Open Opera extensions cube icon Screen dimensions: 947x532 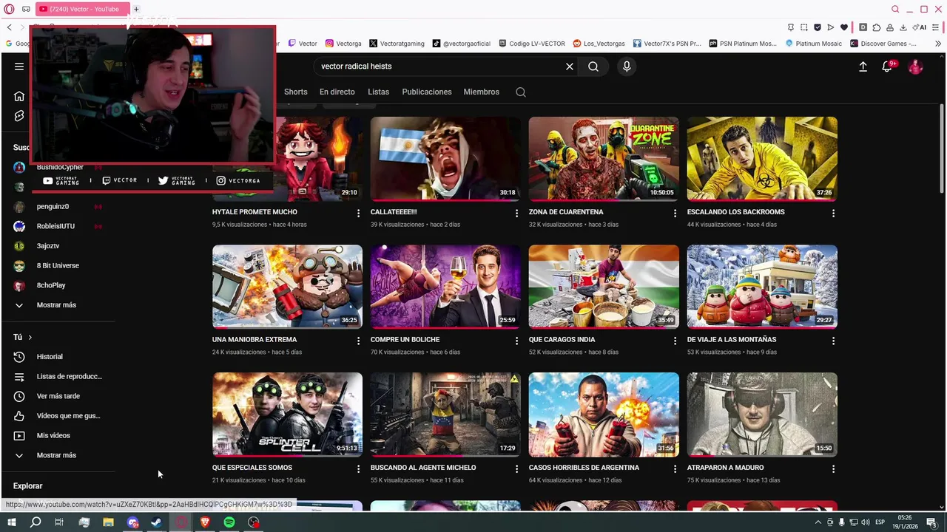(877, 27)
